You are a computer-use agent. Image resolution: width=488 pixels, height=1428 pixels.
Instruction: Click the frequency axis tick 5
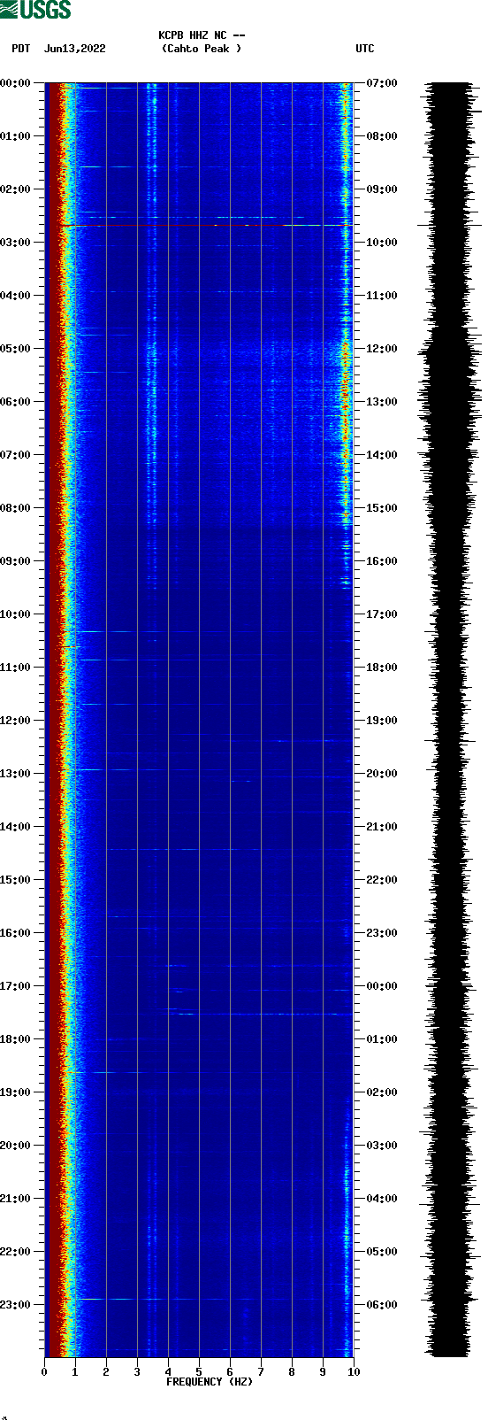[x=199, y=1372]
